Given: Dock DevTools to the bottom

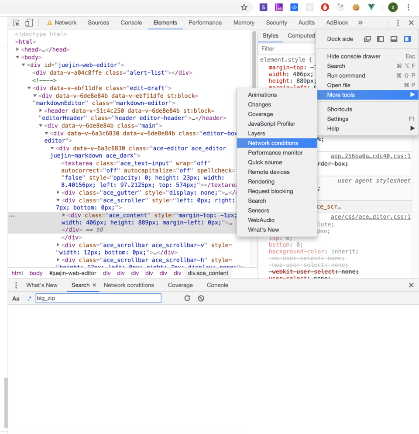Looking at the screenshot, I should (x=394, y=39).
